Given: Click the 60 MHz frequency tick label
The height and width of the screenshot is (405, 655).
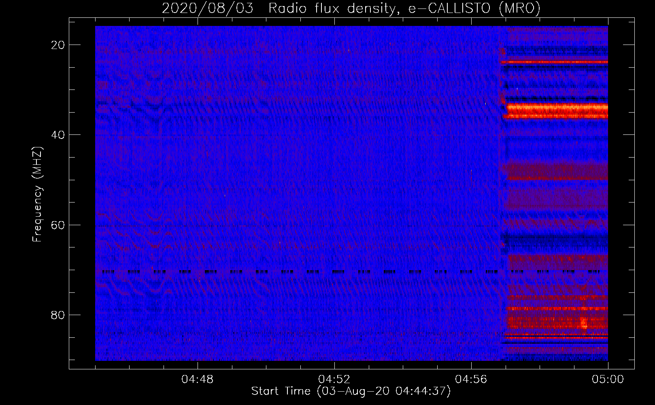Looking at the screenshot, I should pyautogui.click(x=58, y=225).
